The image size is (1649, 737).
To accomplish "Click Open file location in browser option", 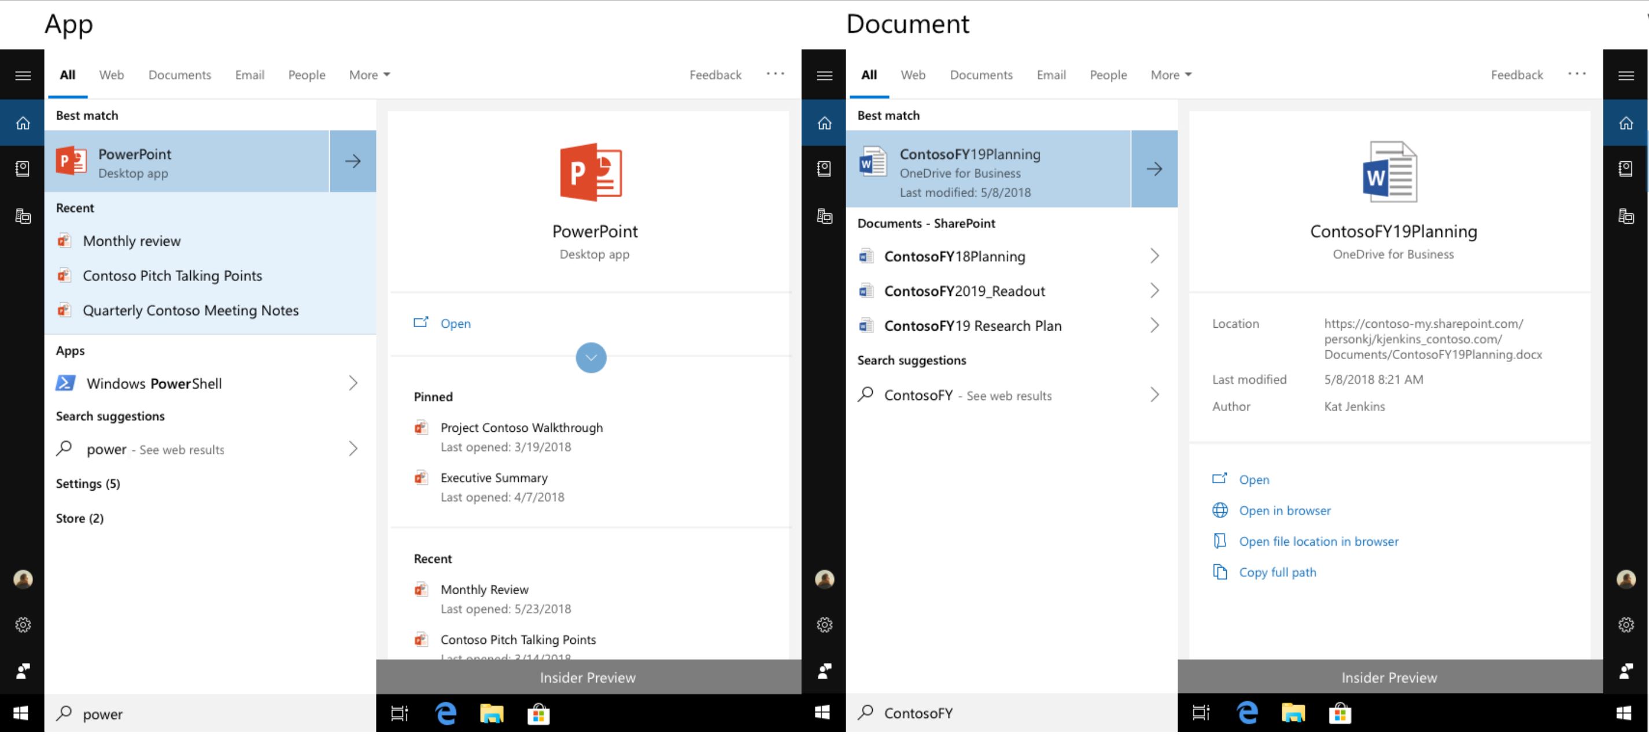I will tap(1319, 540).
